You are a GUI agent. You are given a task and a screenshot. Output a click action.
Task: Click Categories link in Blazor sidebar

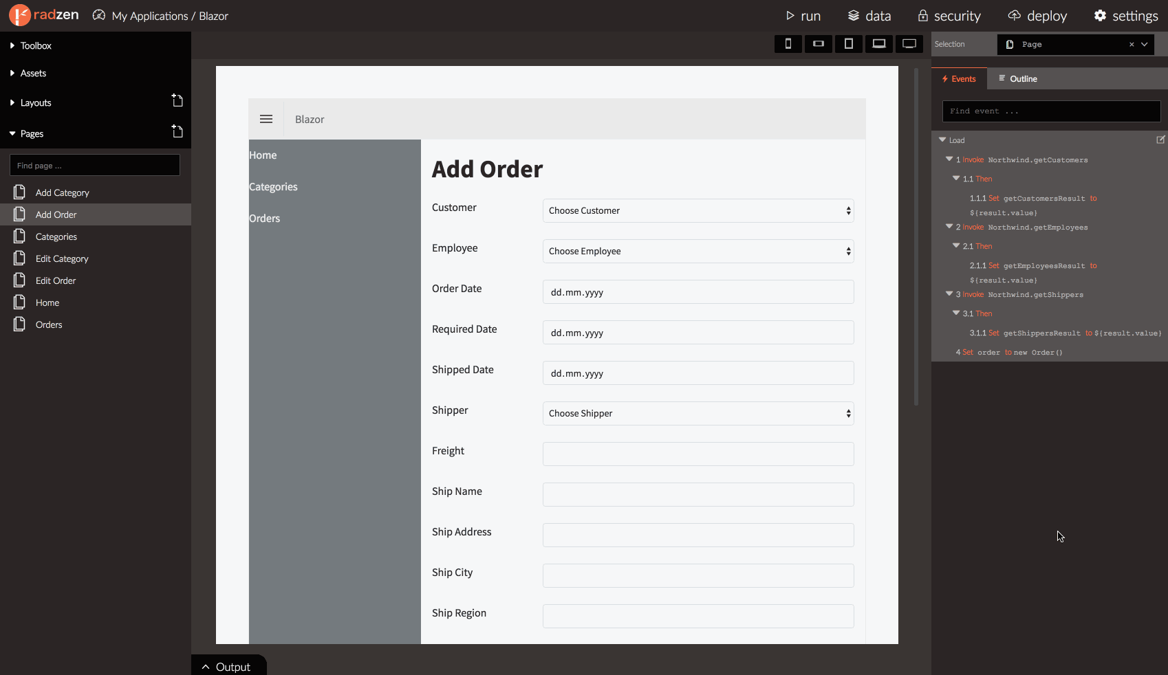273,187
